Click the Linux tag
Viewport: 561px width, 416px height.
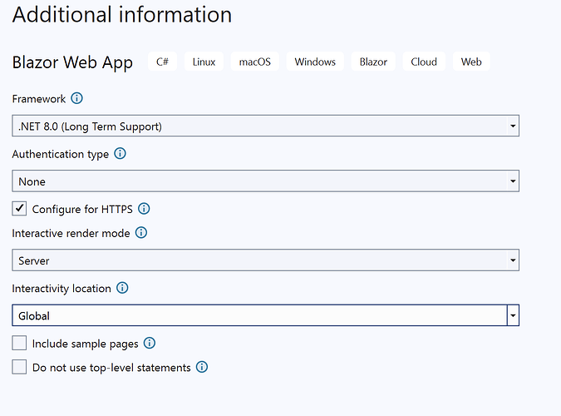click(204, 62)
